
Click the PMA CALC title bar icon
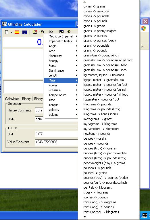4,24
